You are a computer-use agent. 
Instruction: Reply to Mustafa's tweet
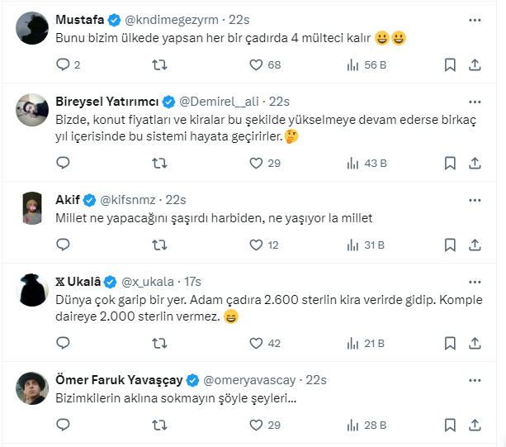point(63,64)
